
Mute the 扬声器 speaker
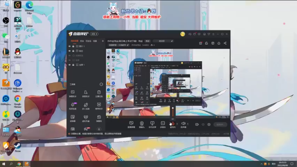183,125
